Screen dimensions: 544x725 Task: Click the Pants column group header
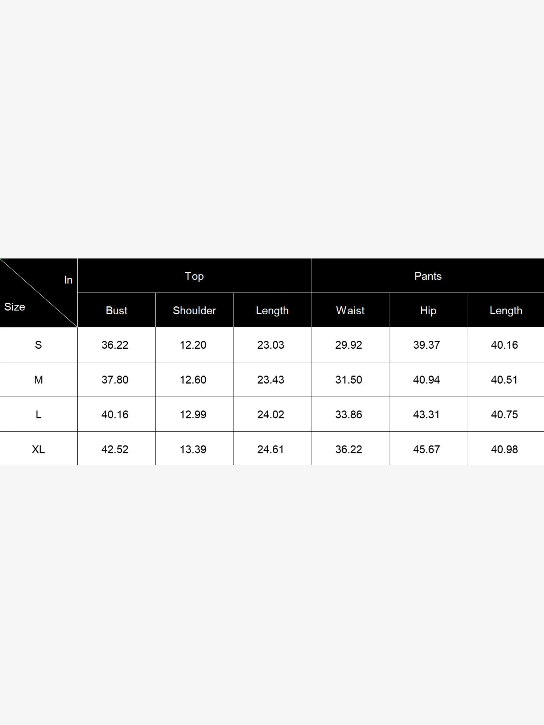[428, 276]
